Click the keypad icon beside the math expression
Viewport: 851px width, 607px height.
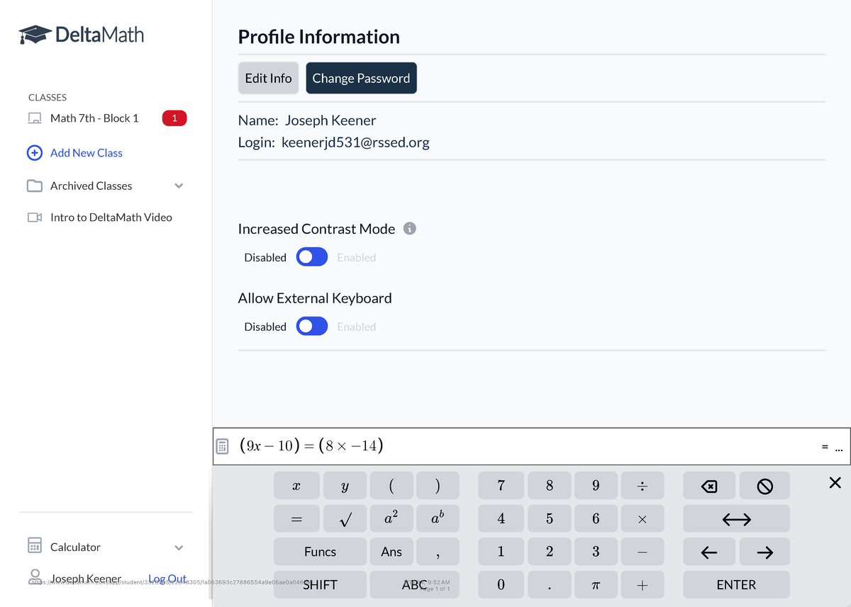pos(223,445)
